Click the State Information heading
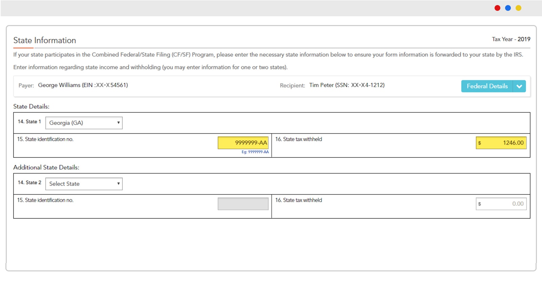This screenshot has width=542, height=282. (x=45, y=40)
